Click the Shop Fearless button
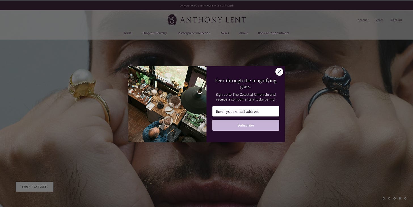Viewport: 413px width, 207px height. [35, 187]
